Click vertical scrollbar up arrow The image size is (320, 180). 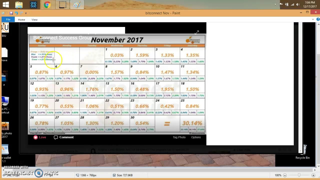tap(318, 24)
